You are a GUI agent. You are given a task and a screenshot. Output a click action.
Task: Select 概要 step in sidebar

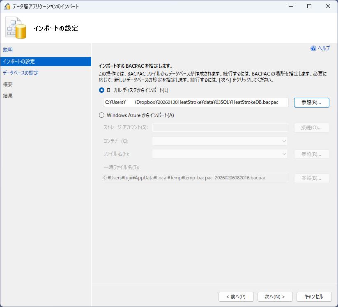point(8,85)
